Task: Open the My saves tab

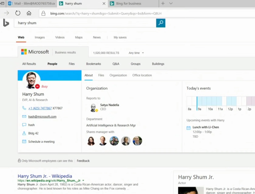Action: [120, 37]
